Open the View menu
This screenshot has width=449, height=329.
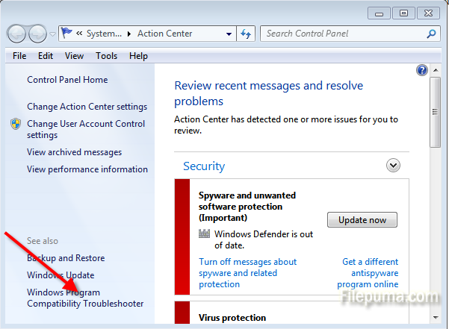tap(74, 56)
